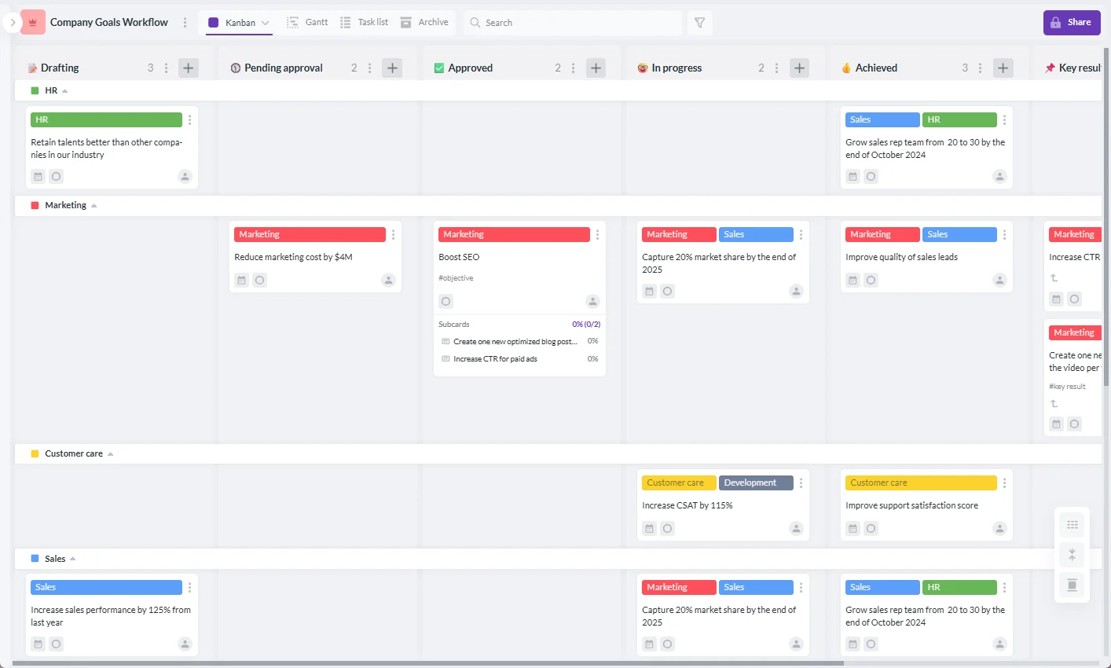Image resolution: width=1111 pixels, height=668 pixels.
Task: Open In progress column options menu
Action: [776, 68]
